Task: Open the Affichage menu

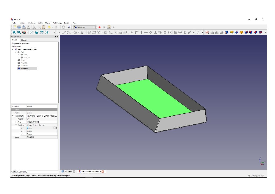Action: (31, 23)
